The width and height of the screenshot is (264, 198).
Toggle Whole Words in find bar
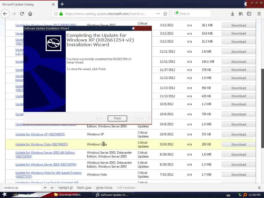coord(104,188)
